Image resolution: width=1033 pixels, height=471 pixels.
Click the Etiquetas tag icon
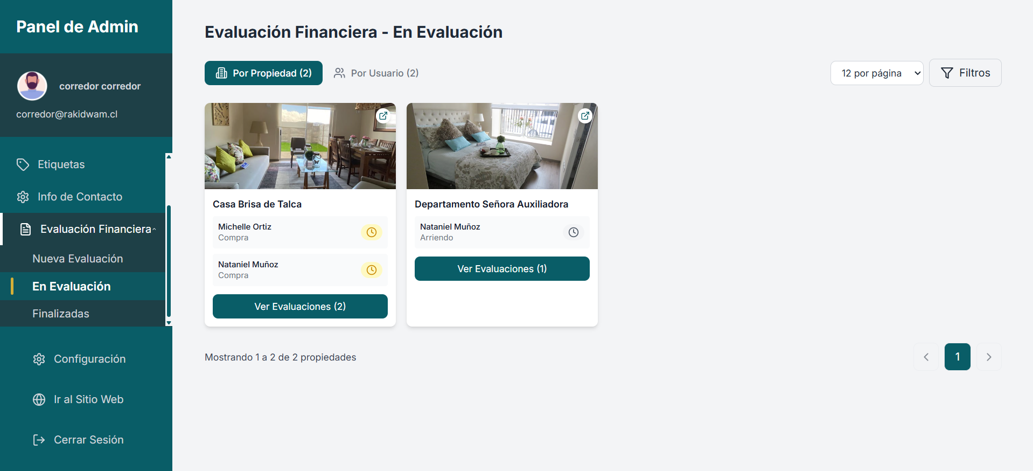23,164
